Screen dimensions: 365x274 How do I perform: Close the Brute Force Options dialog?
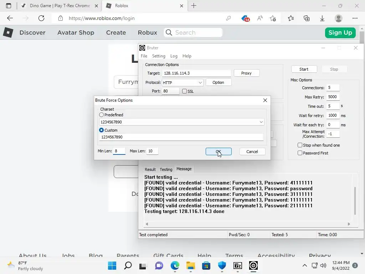coord(265,100)
